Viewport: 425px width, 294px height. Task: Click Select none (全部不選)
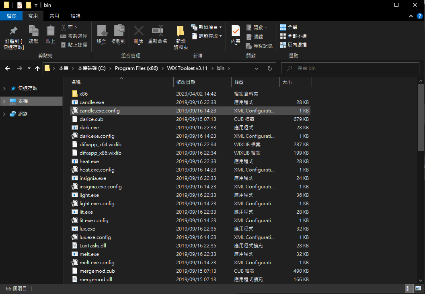click(293, 36)
